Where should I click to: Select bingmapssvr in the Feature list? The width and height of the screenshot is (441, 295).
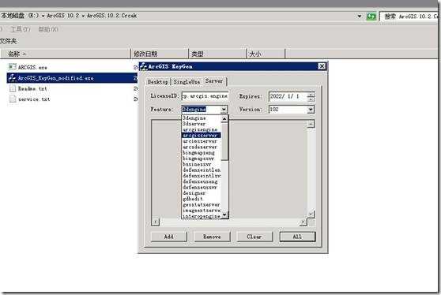tap(202, 159)
